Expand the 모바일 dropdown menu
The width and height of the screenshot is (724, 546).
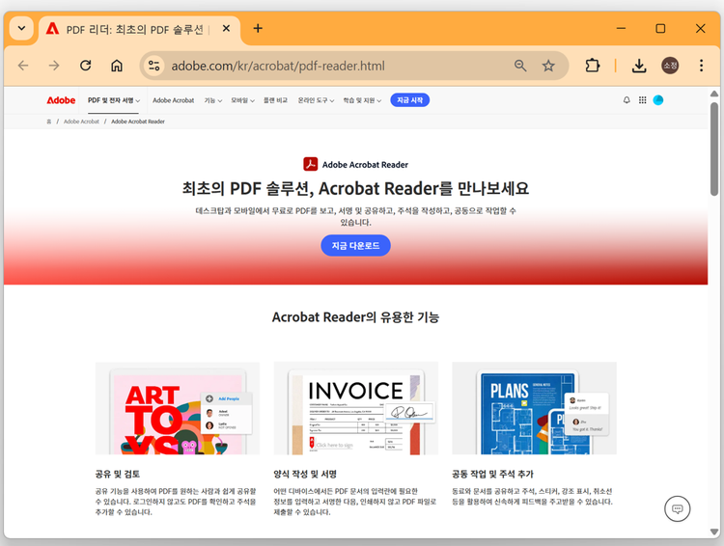click(242, 100)
